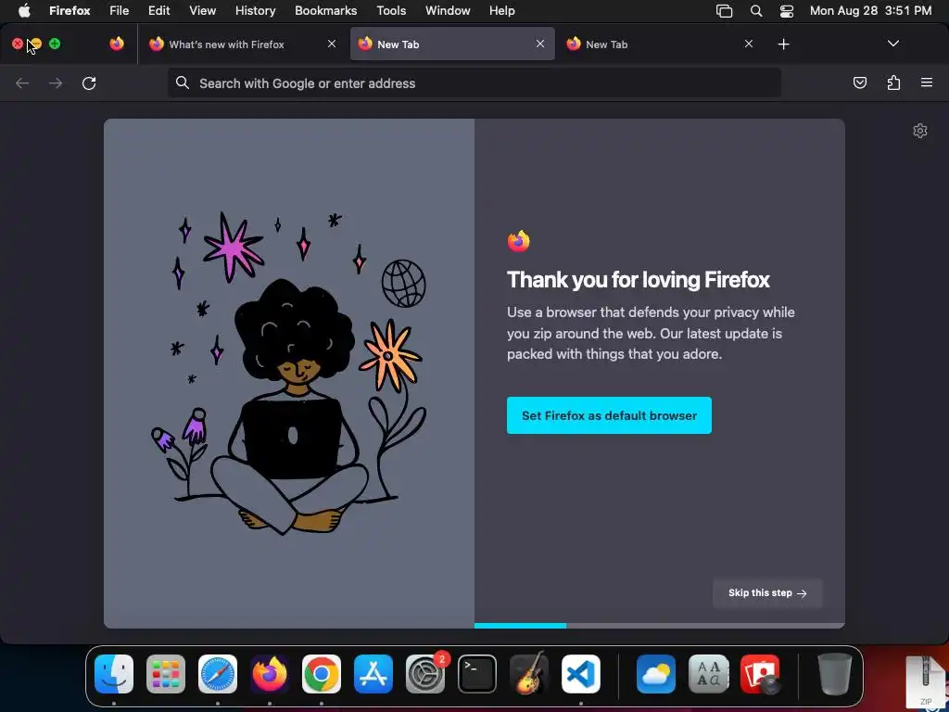The height and width of the screenshot is (712, 949).
Task: Click Set Firefox as default browser
Action: click(x=609, y=415)
